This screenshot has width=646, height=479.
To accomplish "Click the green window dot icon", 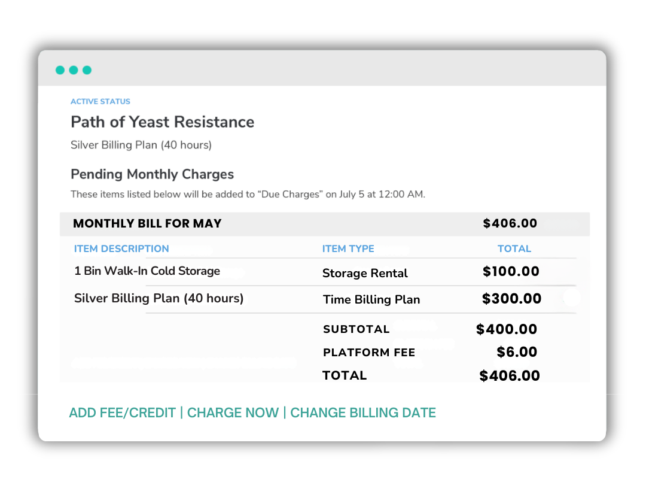I will (87, 70).
